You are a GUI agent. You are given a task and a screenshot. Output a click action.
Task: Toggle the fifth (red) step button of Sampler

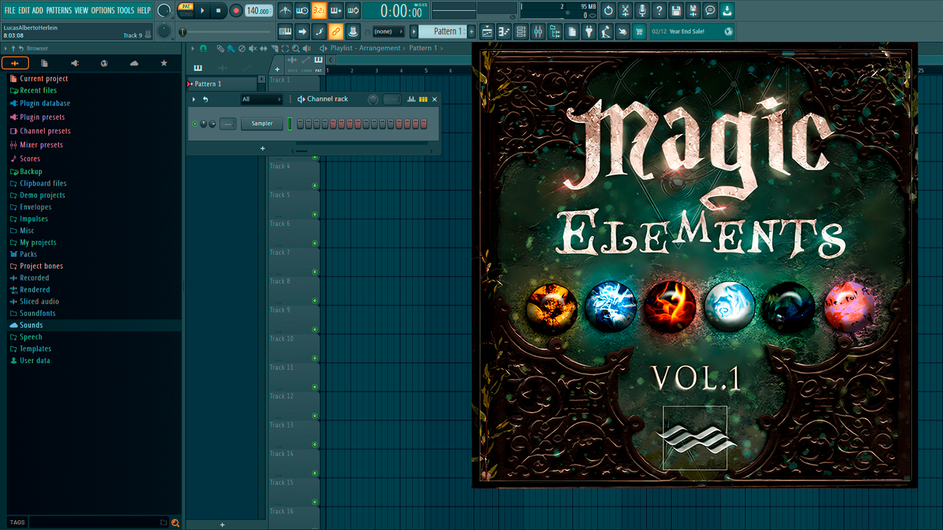tap(333, 124)
